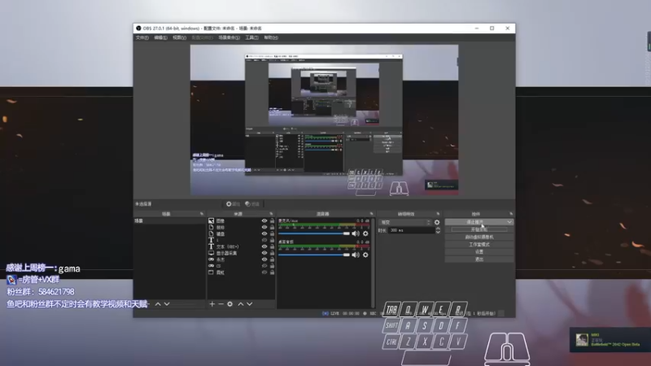This screenshot has height=366, width=651.
Task: Open the 文件(F) menu
Action: click(x=142, y=37)
